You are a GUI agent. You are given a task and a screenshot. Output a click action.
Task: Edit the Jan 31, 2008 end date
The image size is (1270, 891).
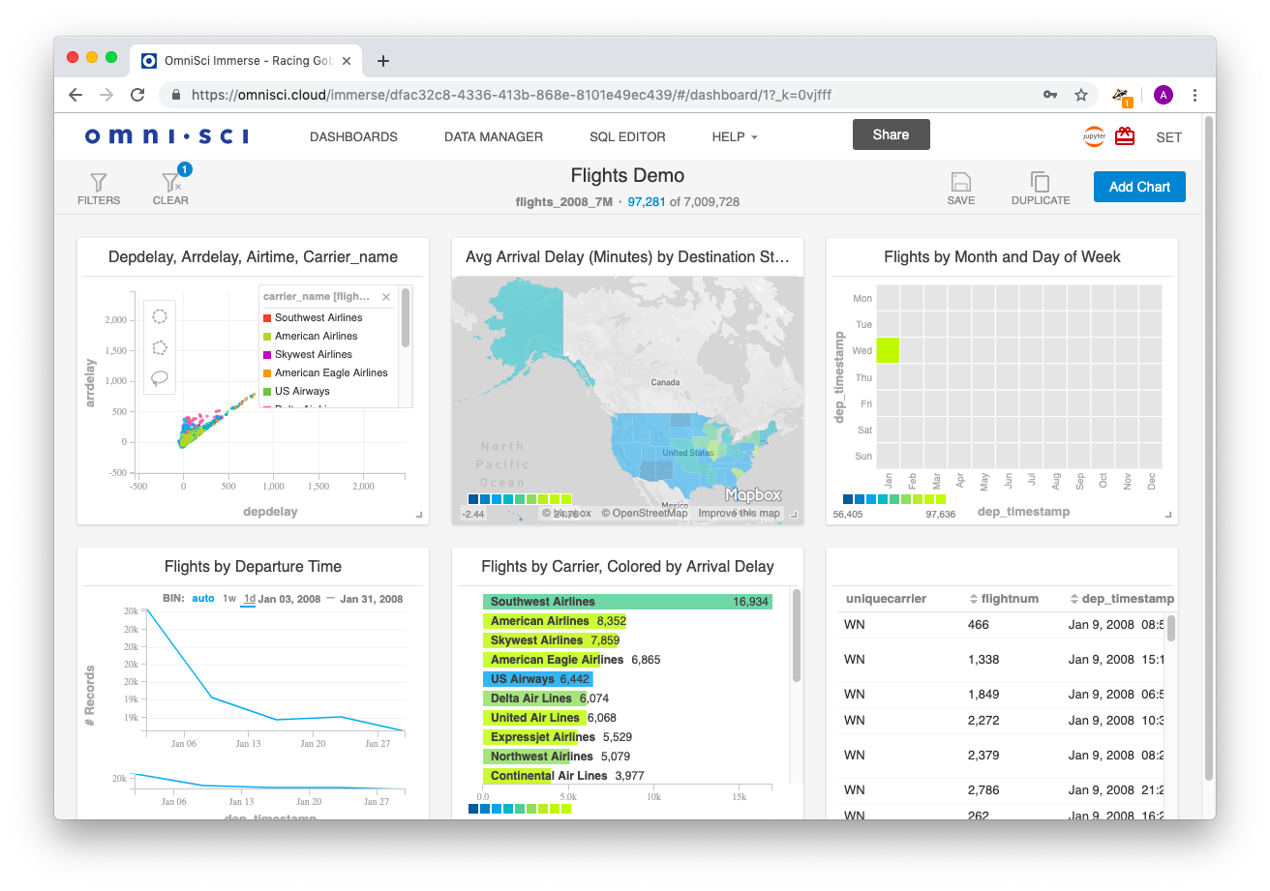point(372,599)
